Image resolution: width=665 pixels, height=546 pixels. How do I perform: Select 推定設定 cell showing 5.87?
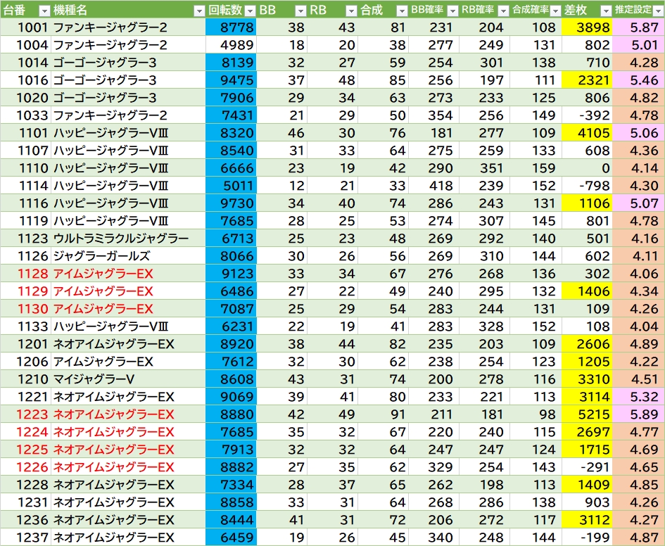[639, 27]
